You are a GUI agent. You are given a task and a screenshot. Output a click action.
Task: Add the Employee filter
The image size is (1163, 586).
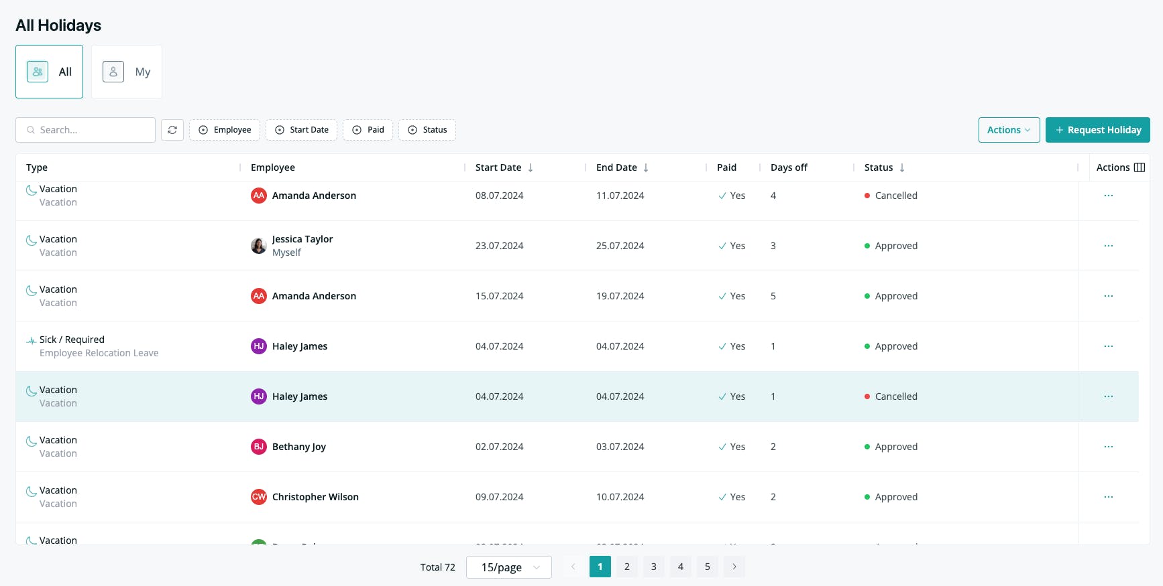pyautogui.click(x=225, y=130)
